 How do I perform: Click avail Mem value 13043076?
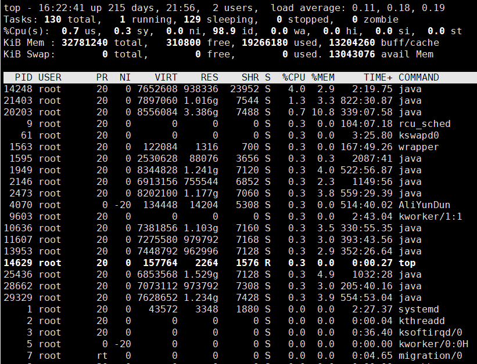click(x=352, y=54)
